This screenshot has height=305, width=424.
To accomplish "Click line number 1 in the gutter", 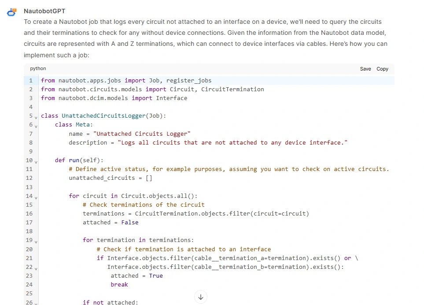I will [x=31, y=80].
